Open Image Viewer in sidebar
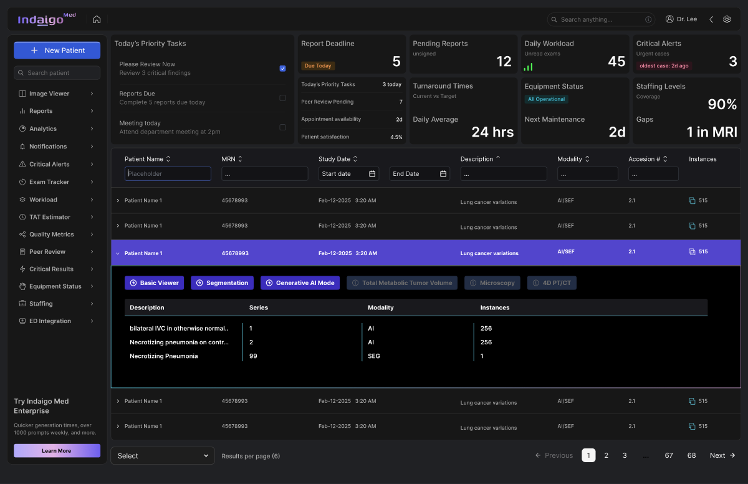 pos(57,94)
